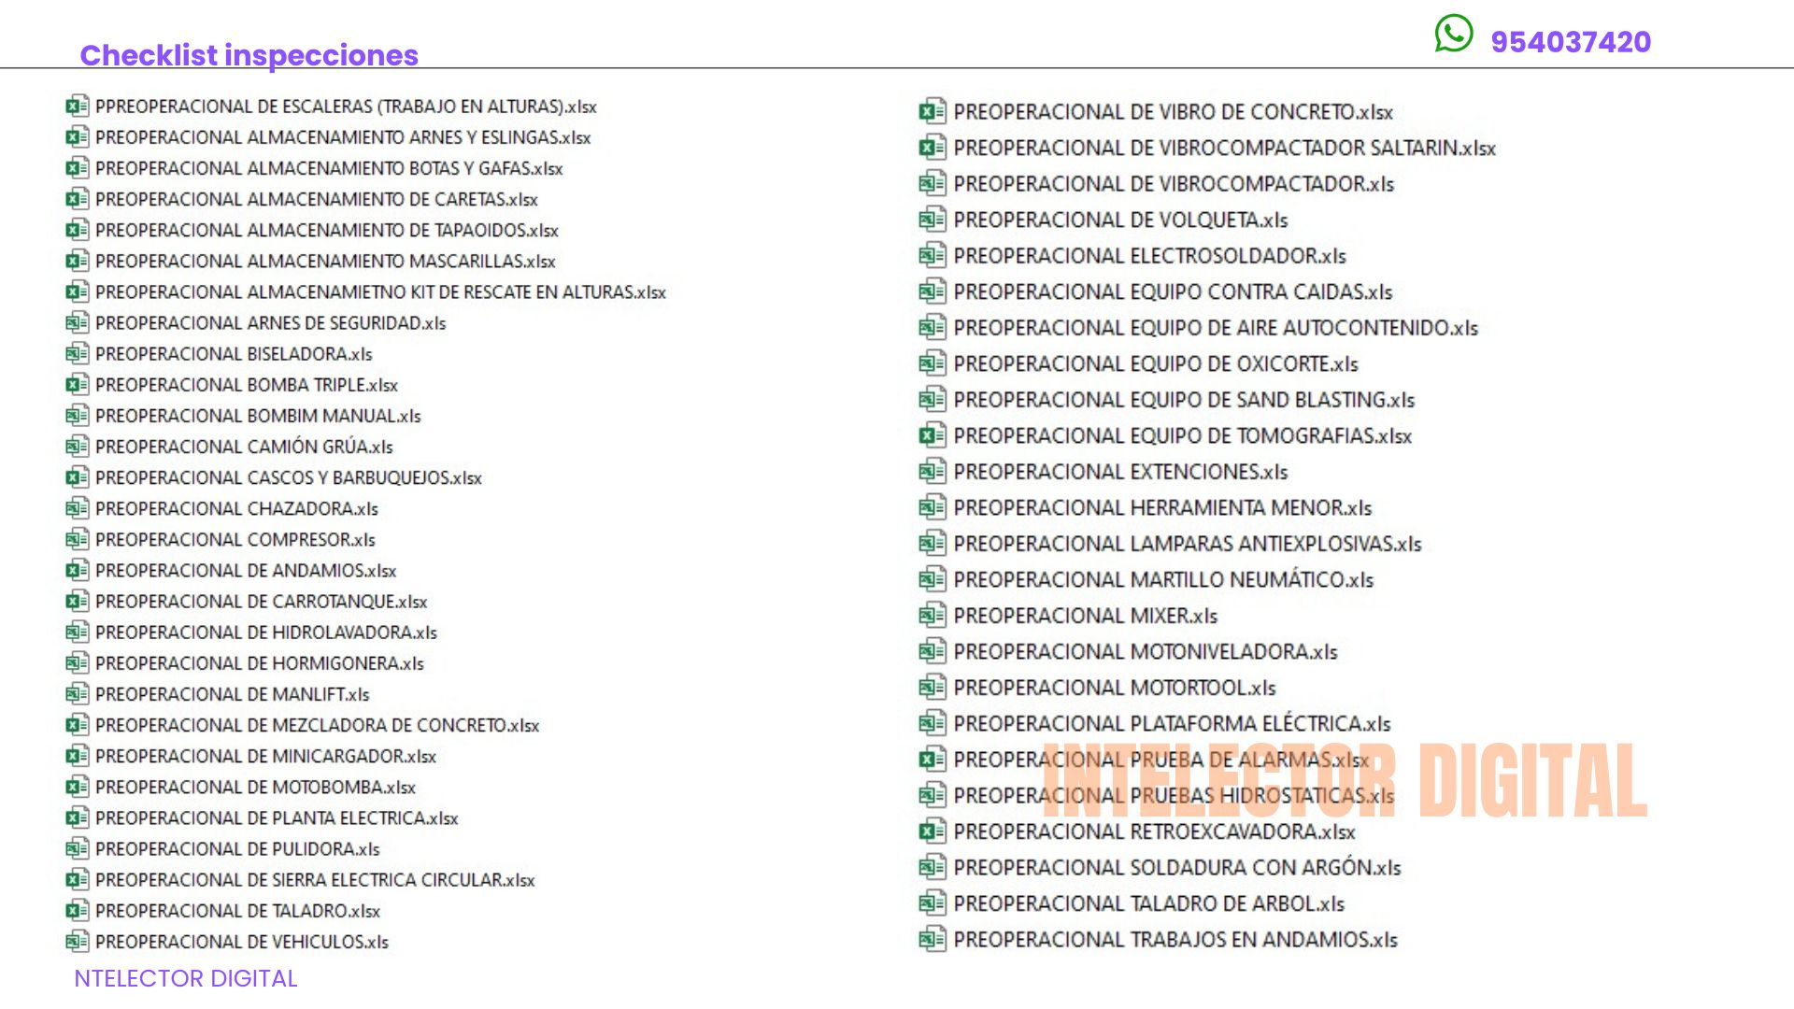Open PREOPERACIONAL TRABAJOS EN ANDAMIOS.xls file

[x=1175, y=939]
